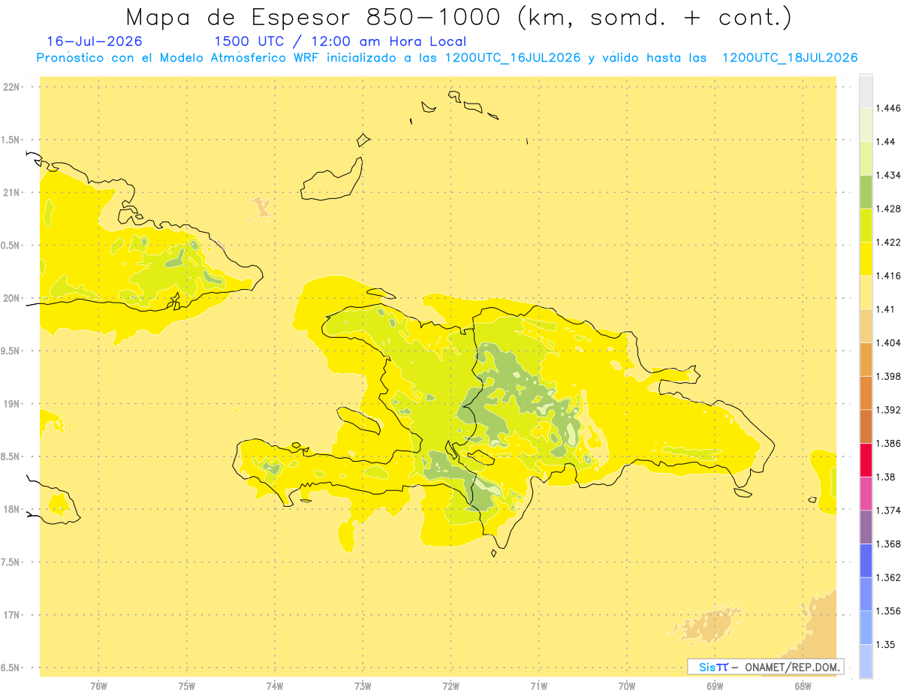Click the legend value 1.404

(888, 343)
